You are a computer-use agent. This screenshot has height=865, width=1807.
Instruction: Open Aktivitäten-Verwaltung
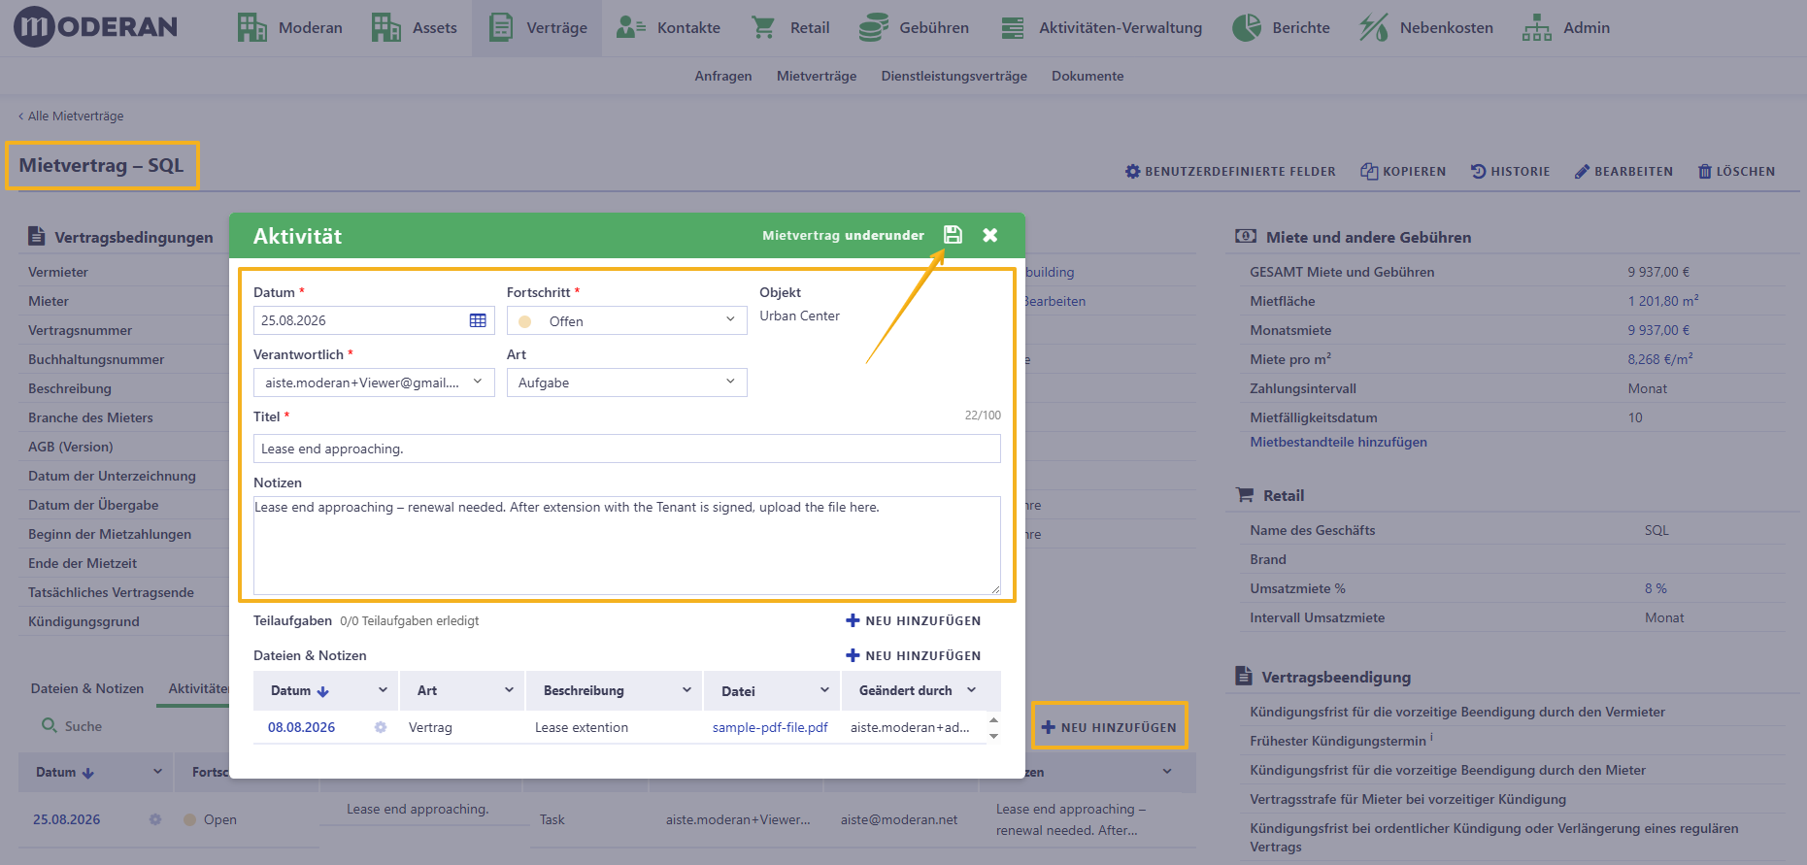point(1101,27)
